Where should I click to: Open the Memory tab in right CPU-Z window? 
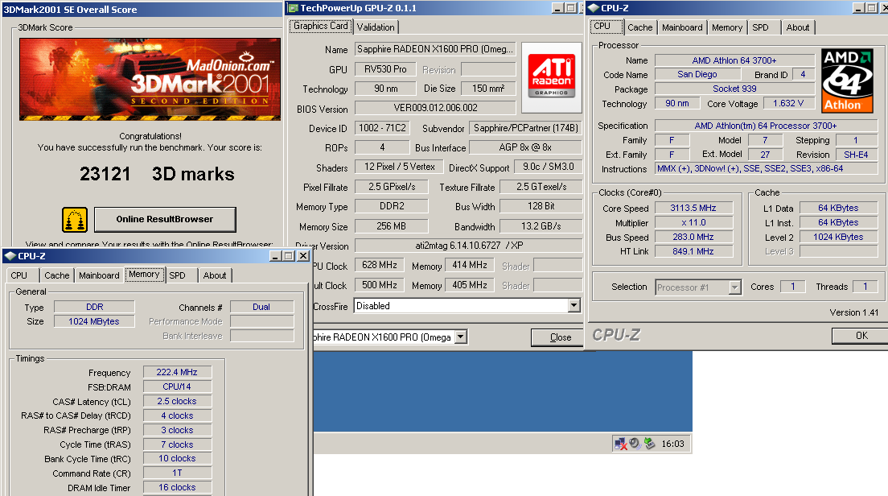click(x=727, y=27)
